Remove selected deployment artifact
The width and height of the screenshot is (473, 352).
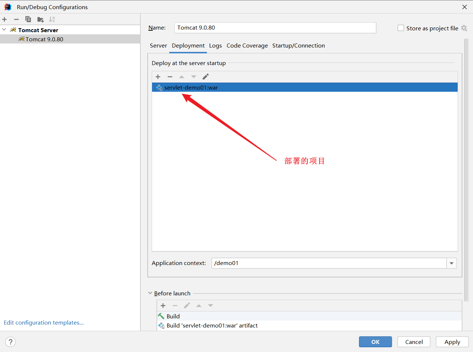tap(170, 77)
